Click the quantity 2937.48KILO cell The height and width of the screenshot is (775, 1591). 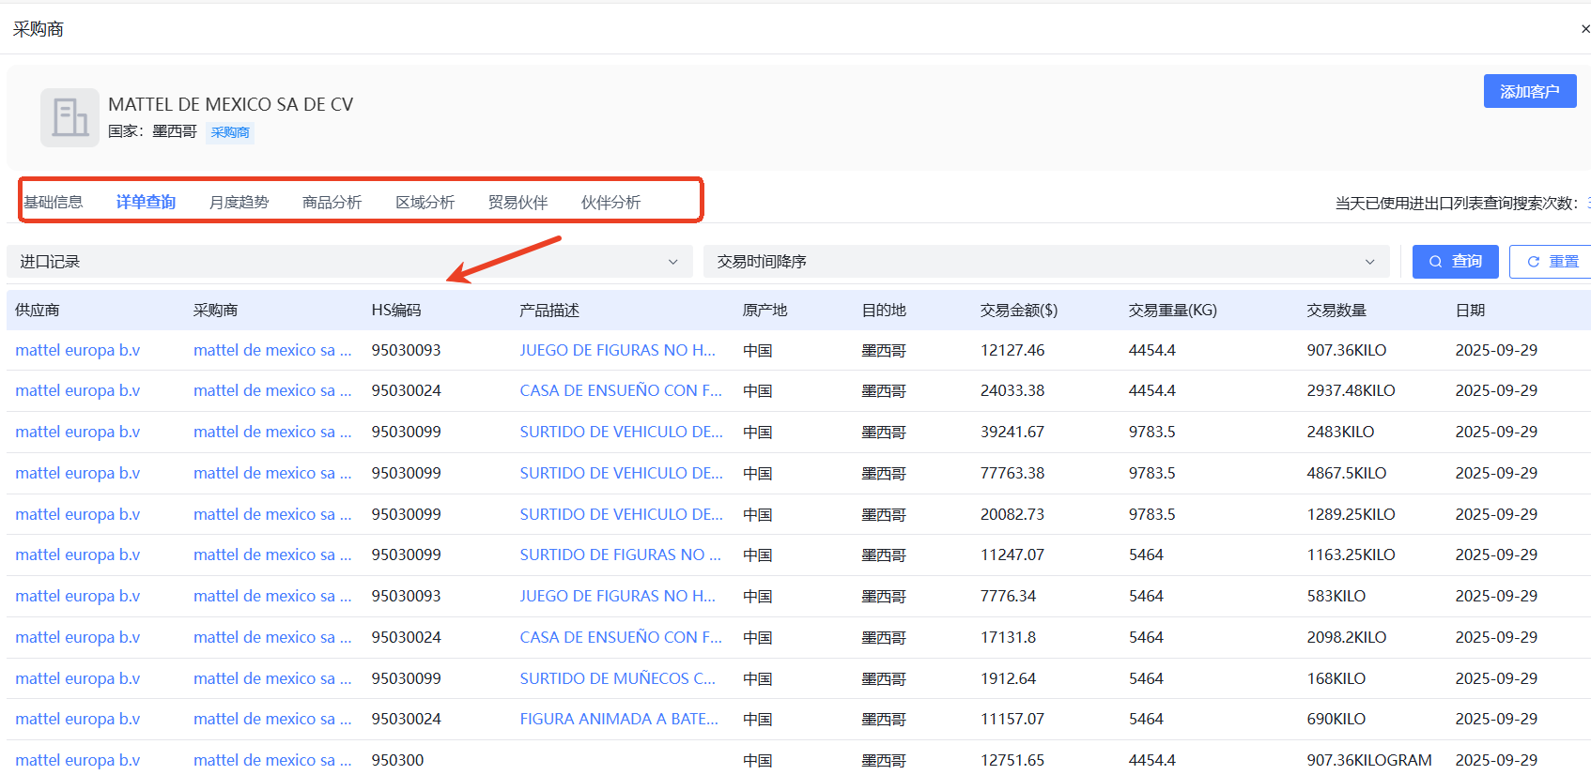click(1351, 390)
